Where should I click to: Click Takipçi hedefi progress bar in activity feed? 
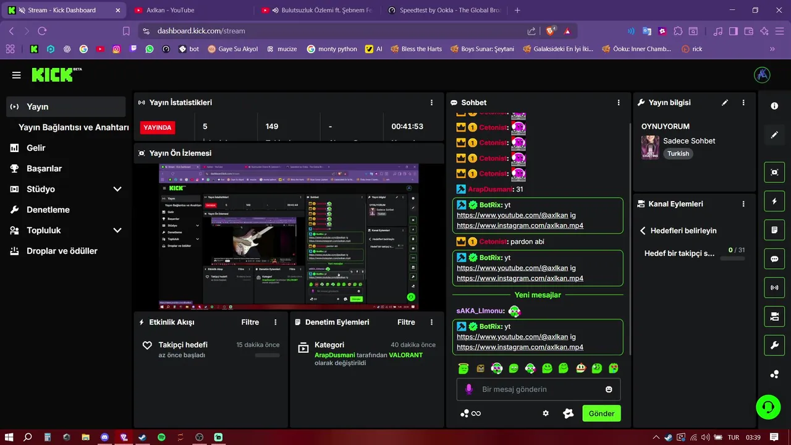coord(267,355)
